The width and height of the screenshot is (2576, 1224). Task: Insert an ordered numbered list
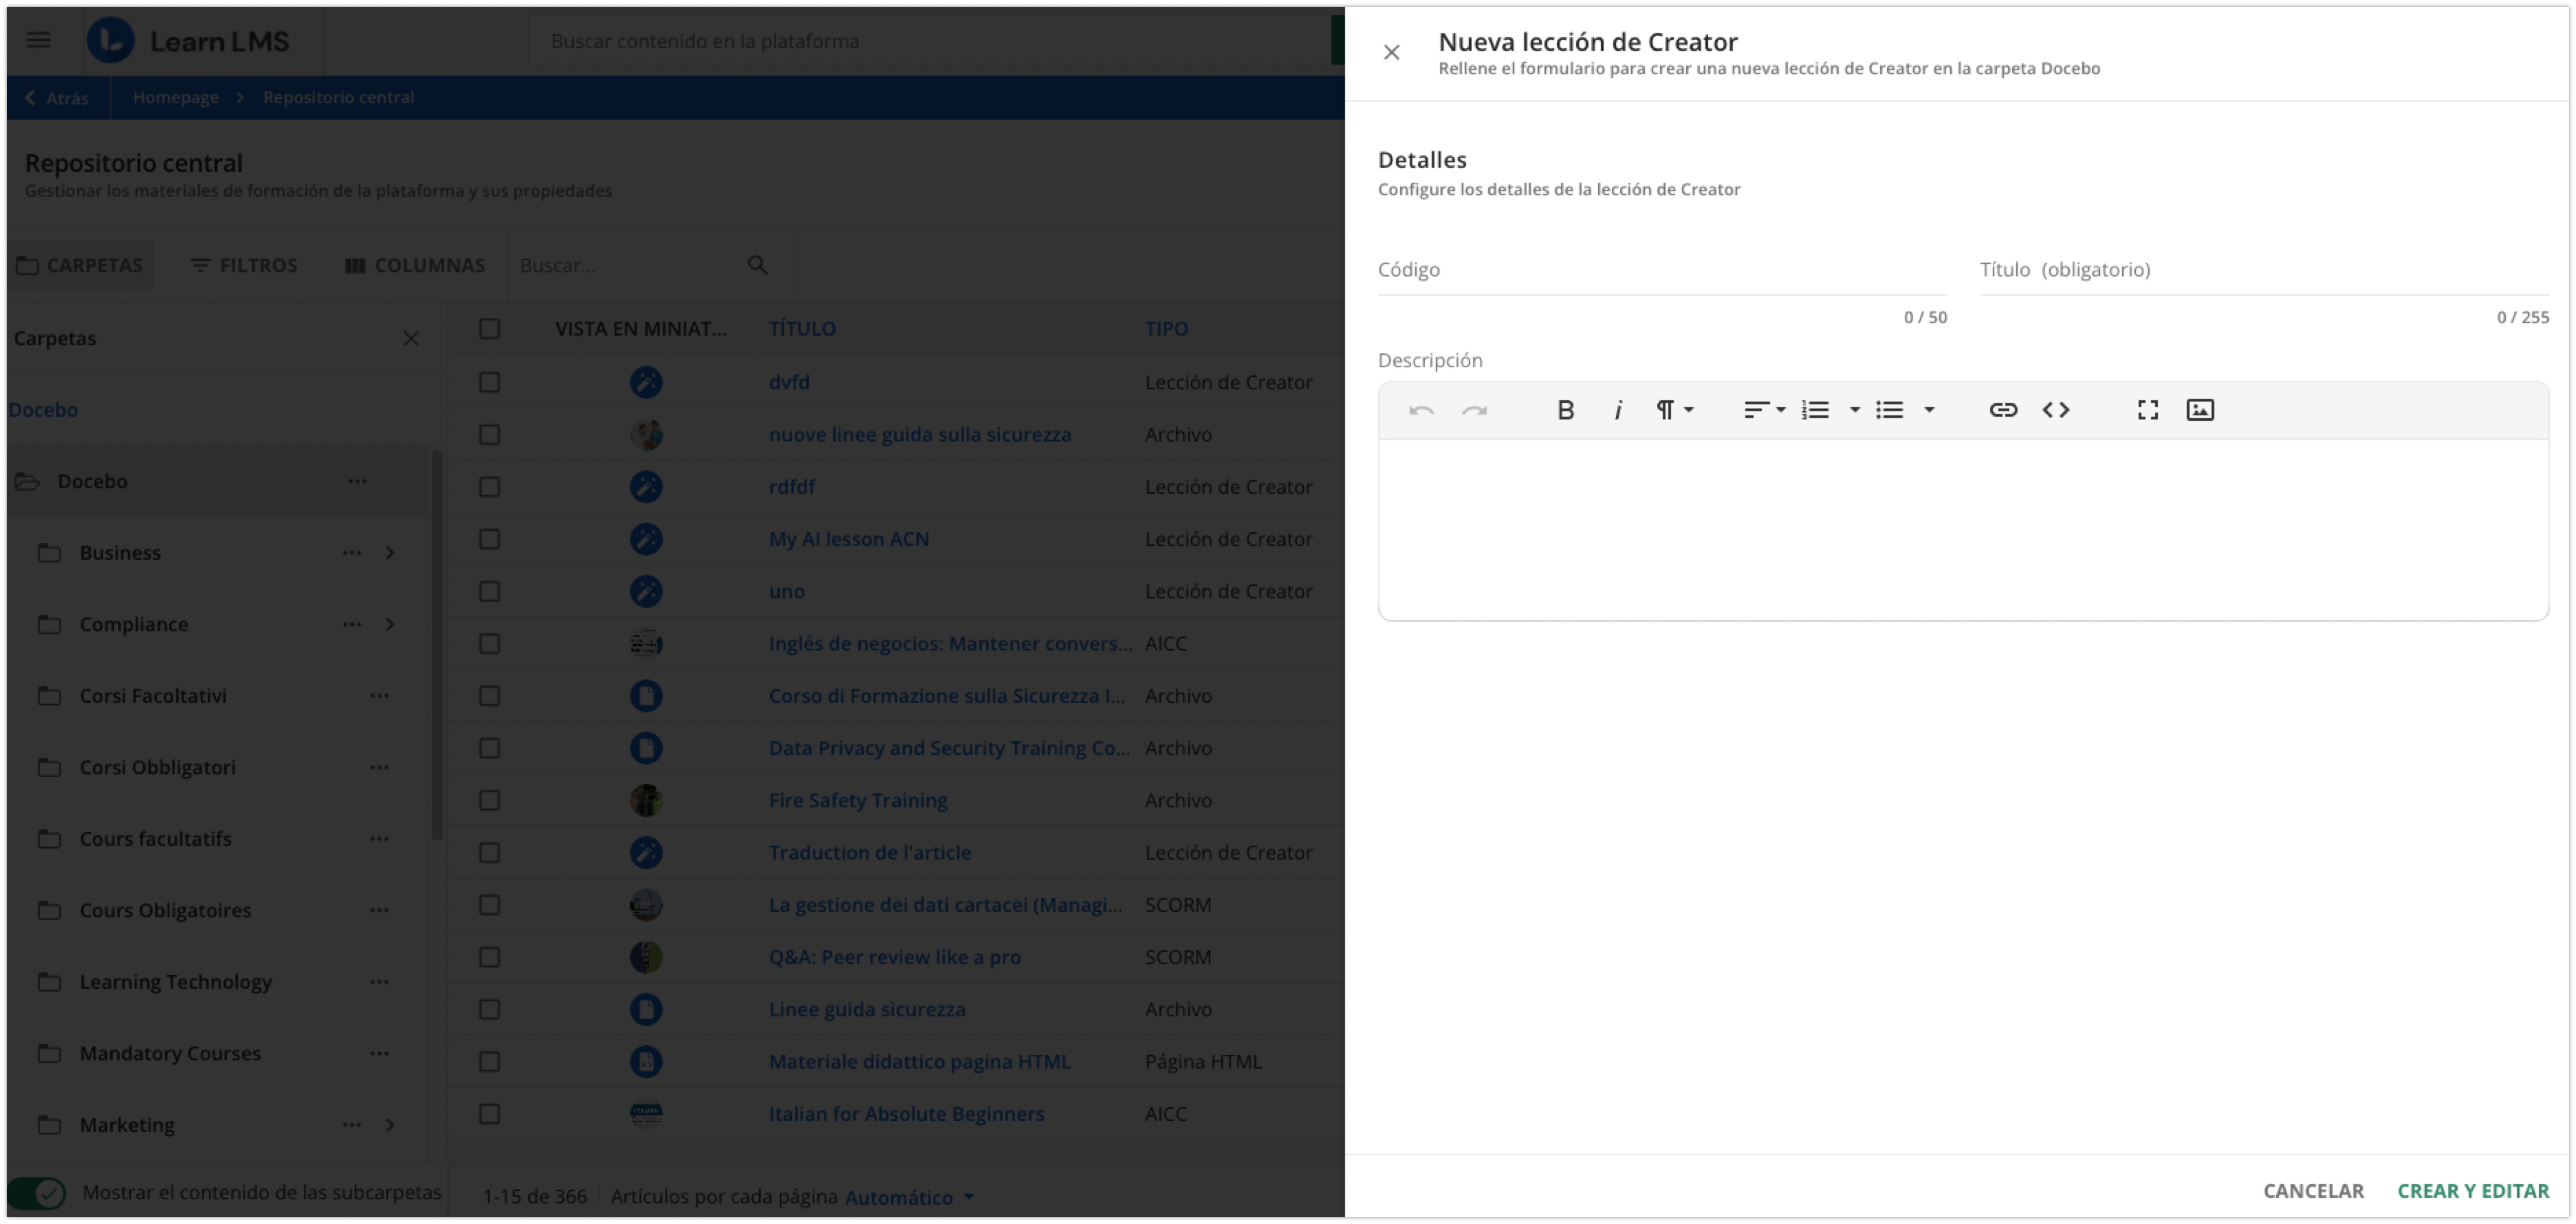(1815, 410)
